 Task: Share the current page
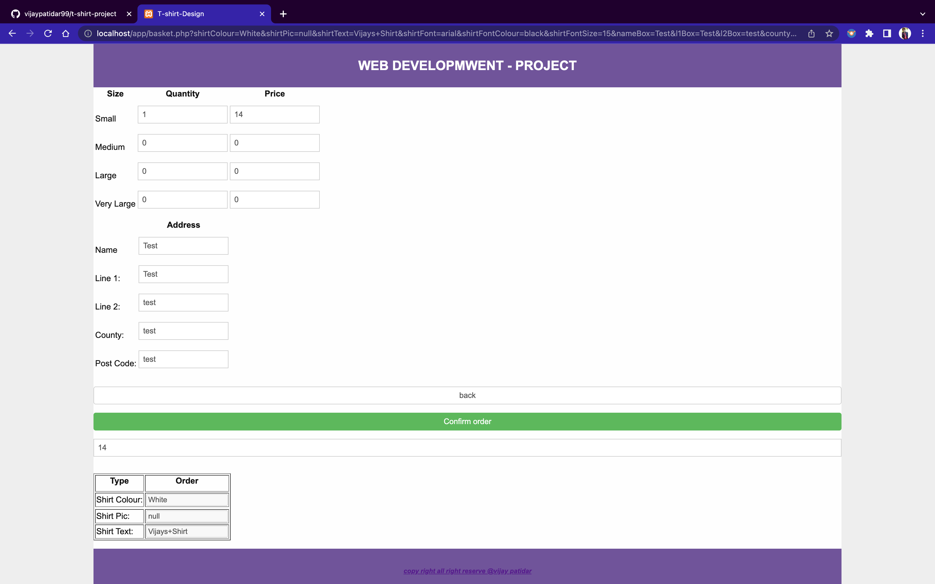click(x=811, y=33)
